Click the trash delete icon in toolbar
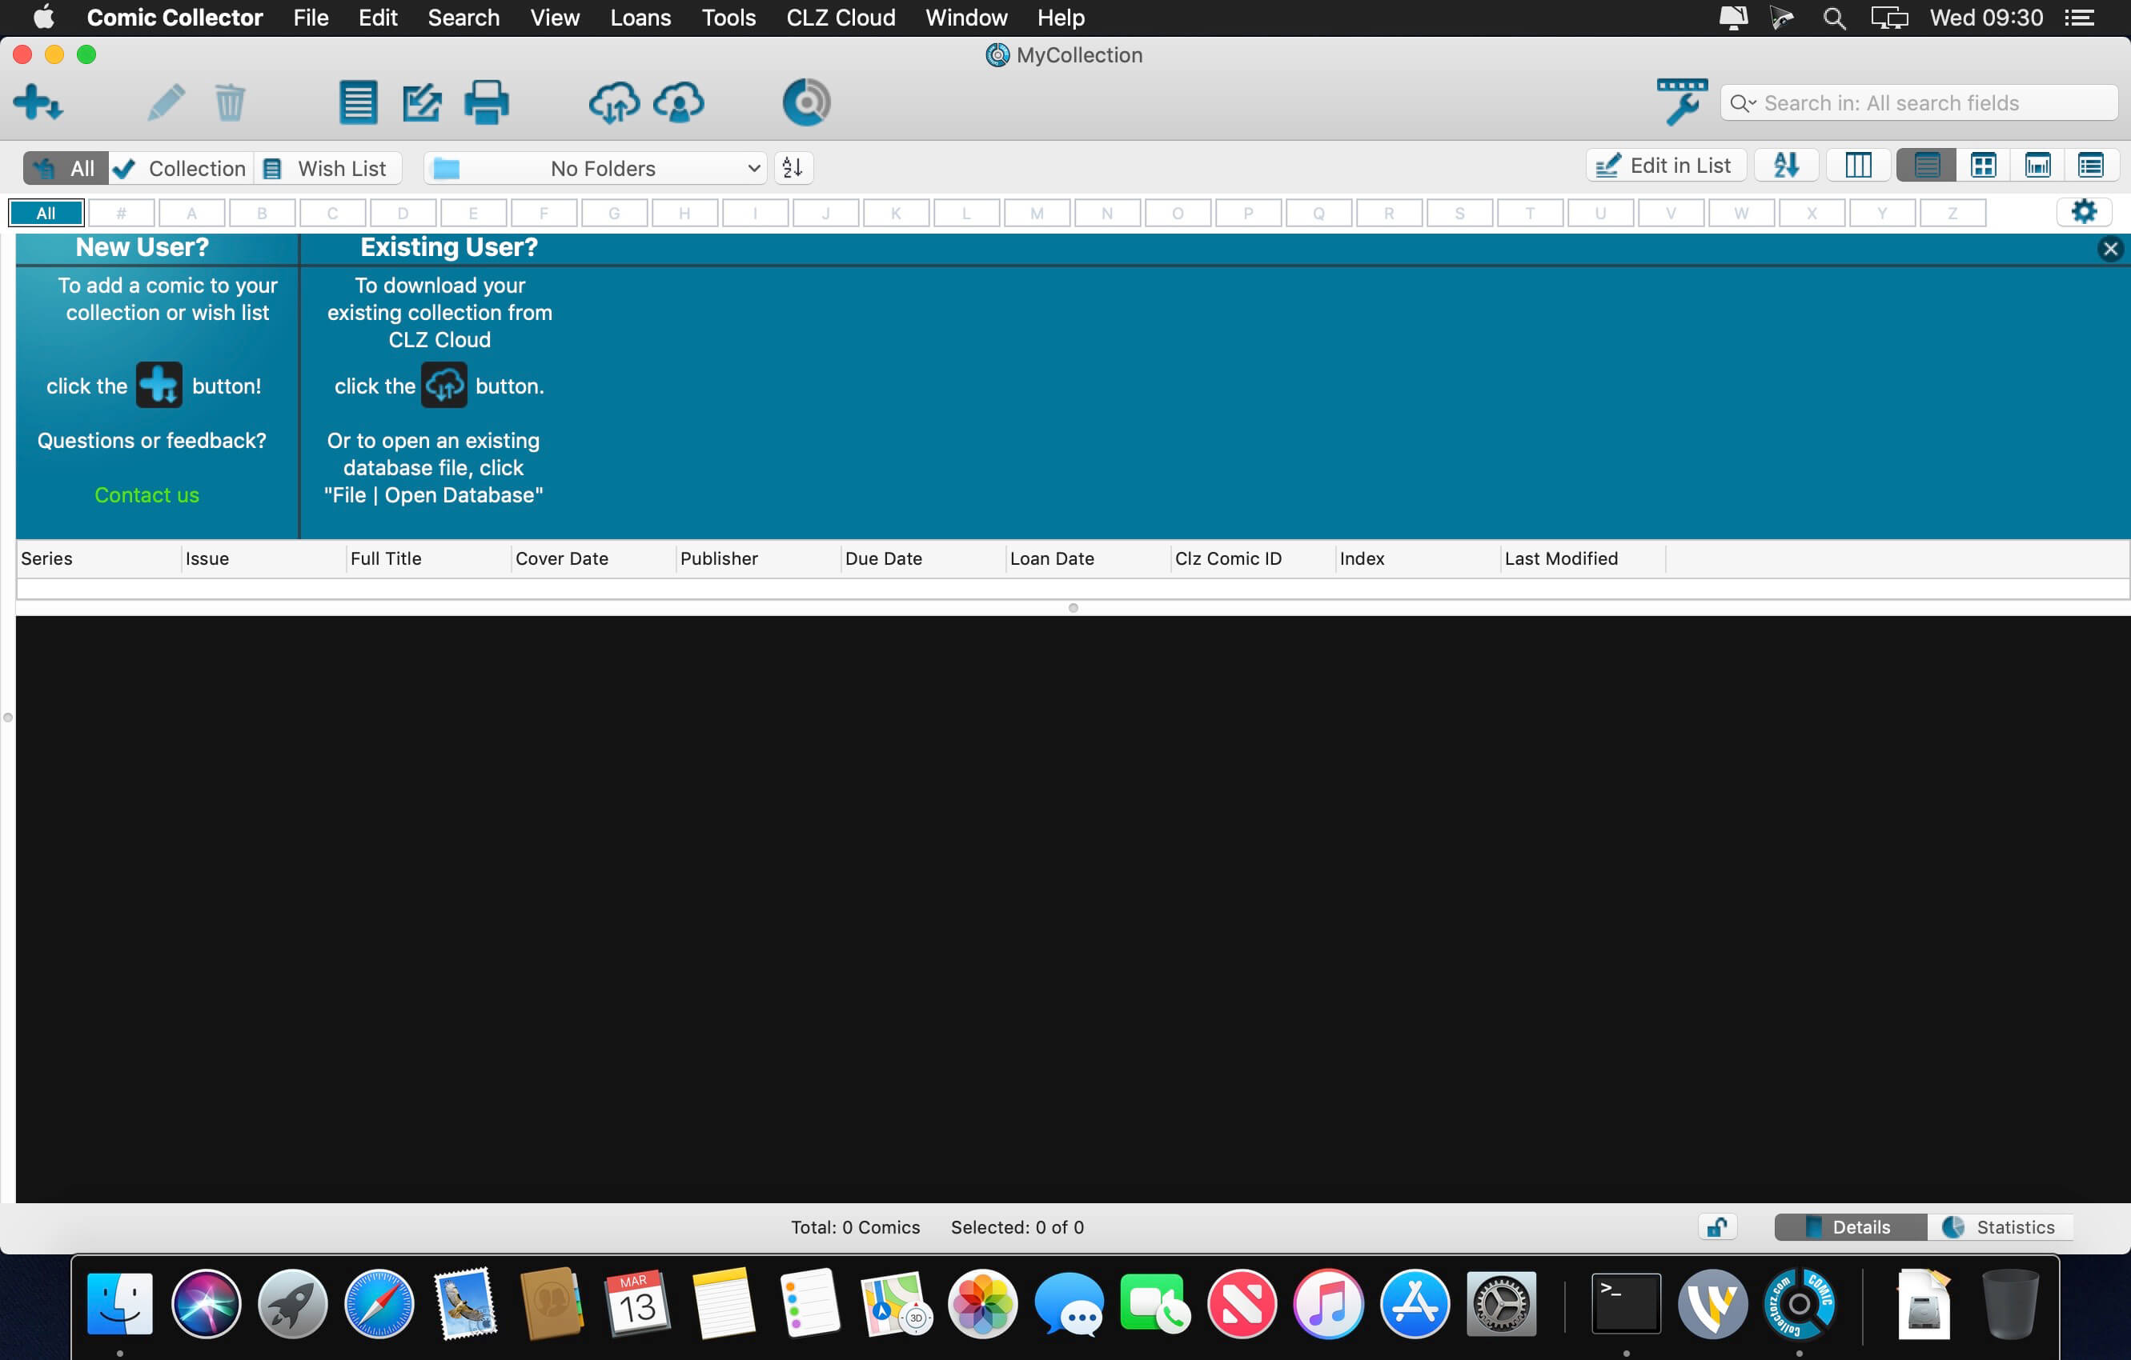Viewport: 2131px width, 1360px height. pyautogui.click(x=229, y=102)
